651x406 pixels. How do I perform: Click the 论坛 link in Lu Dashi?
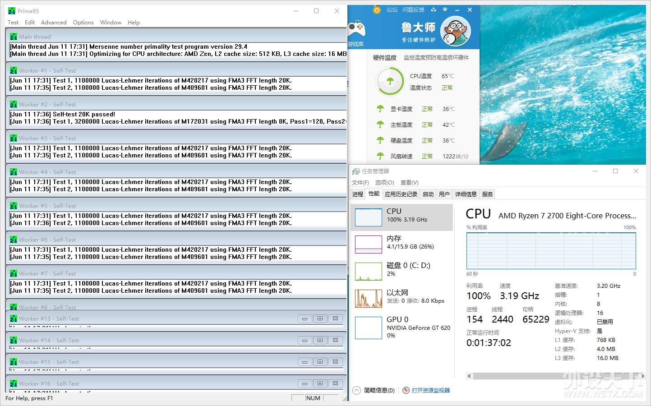pyautogui.click(x=392, y=9)
